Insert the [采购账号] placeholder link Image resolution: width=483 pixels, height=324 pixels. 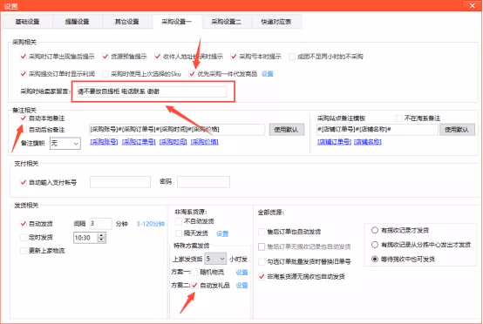(104, 142)
